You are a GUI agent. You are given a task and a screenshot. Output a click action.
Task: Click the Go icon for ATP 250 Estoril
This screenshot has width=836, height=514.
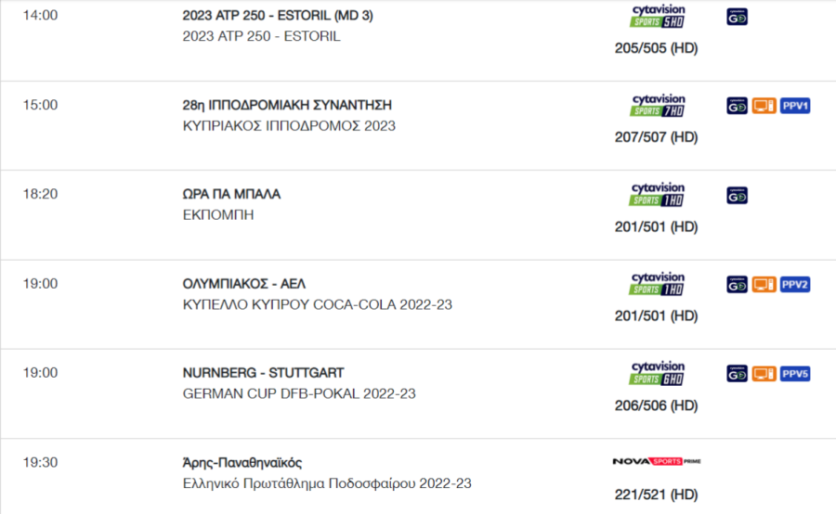(x=737, y=17)
